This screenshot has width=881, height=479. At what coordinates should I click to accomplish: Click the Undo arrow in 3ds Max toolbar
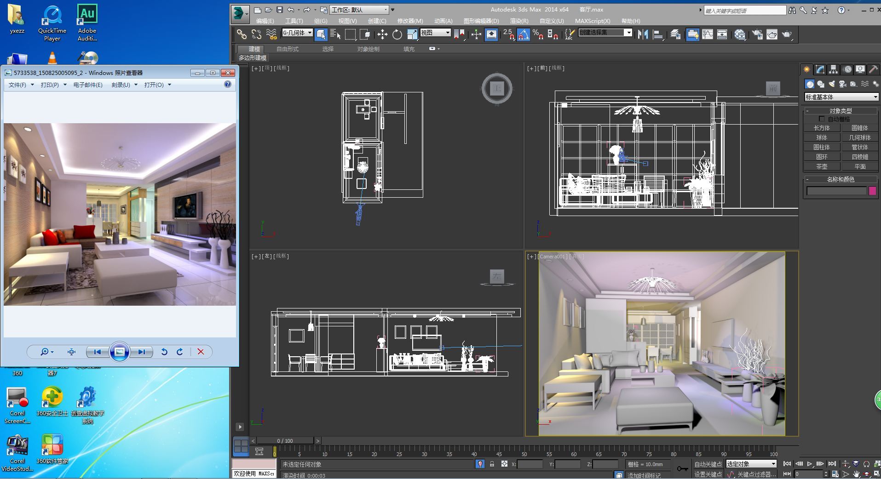click(x=291, y=10)
